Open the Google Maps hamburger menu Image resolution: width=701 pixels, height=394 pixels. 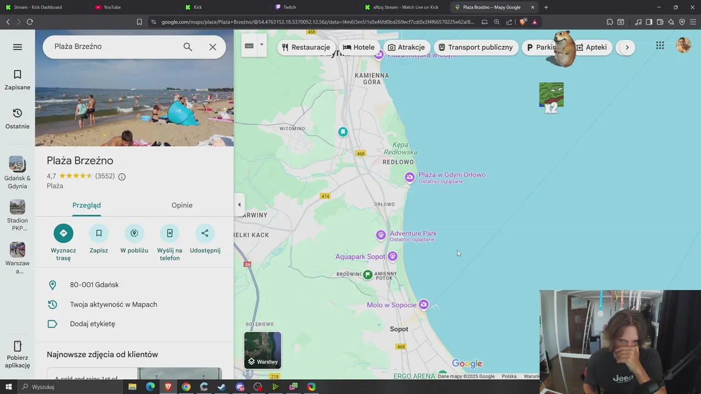(18, 47)
